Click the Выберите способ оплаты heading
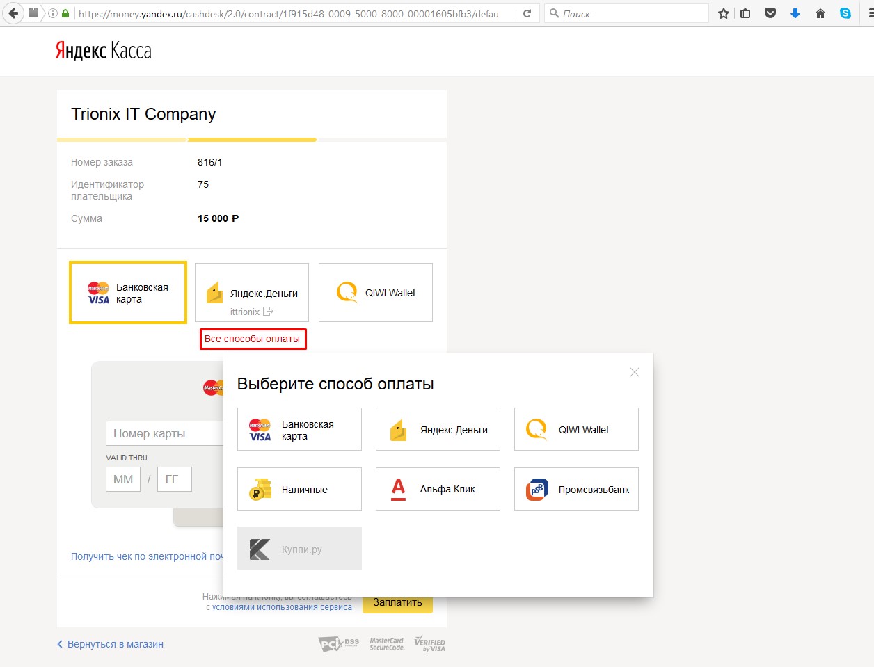 pos(335,384)
